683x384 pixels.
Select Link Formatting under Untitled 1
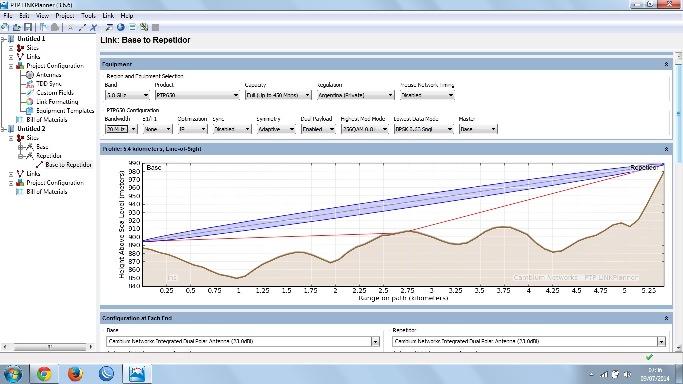[x=57, y=102]
